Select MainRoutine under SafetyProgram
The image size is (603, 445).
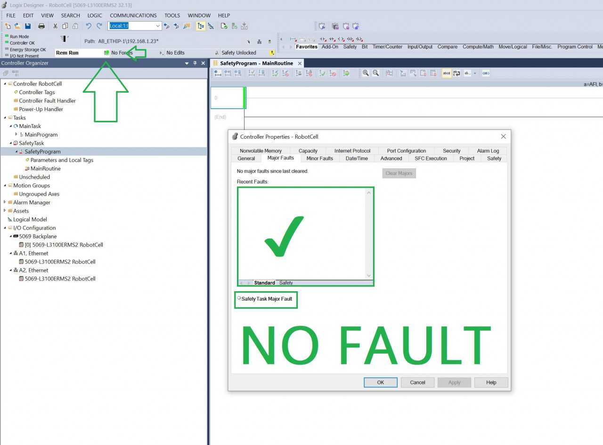click(45, 168)
